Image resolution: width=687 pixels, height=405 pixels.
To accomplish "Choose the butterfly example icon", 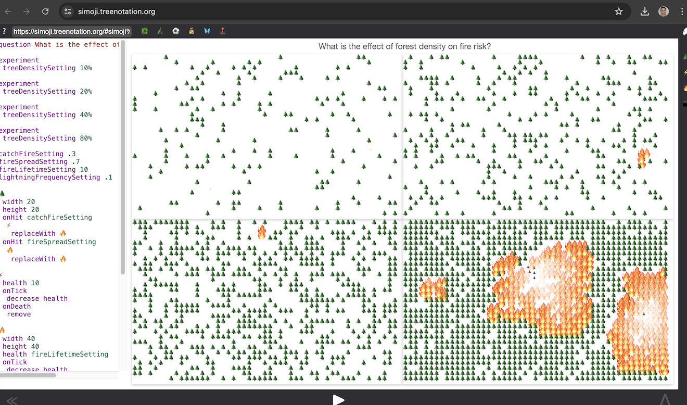I will pos(207,31).
